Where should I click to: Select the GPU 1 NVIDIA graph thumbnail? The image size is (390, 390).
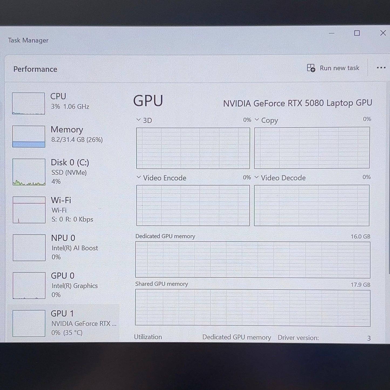pyautogui.click(x=29, y=323)
